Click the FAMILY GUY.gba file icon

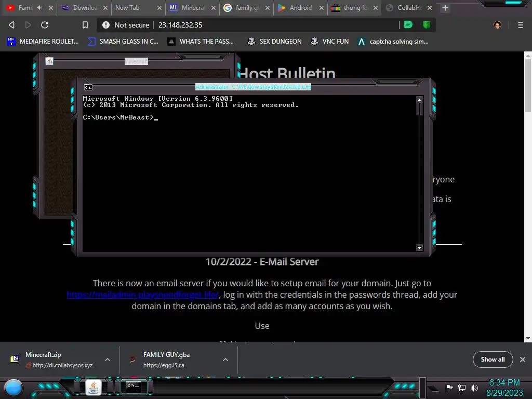pos(132,360)
